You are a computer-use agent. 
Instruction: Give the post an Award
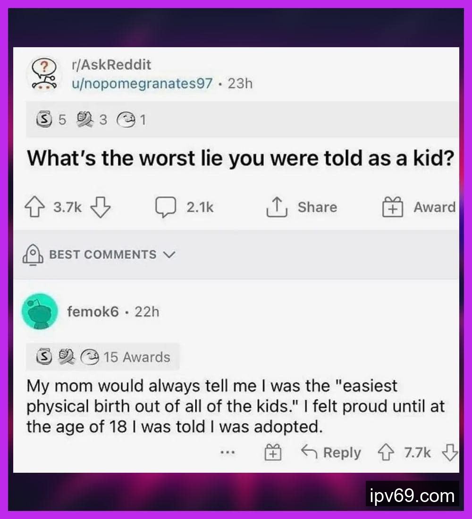coord(418,208)
